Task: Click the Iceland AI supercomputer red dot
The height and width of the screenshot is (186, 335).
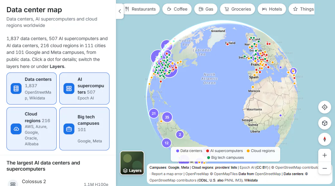Action: click(x=227, y=44)
